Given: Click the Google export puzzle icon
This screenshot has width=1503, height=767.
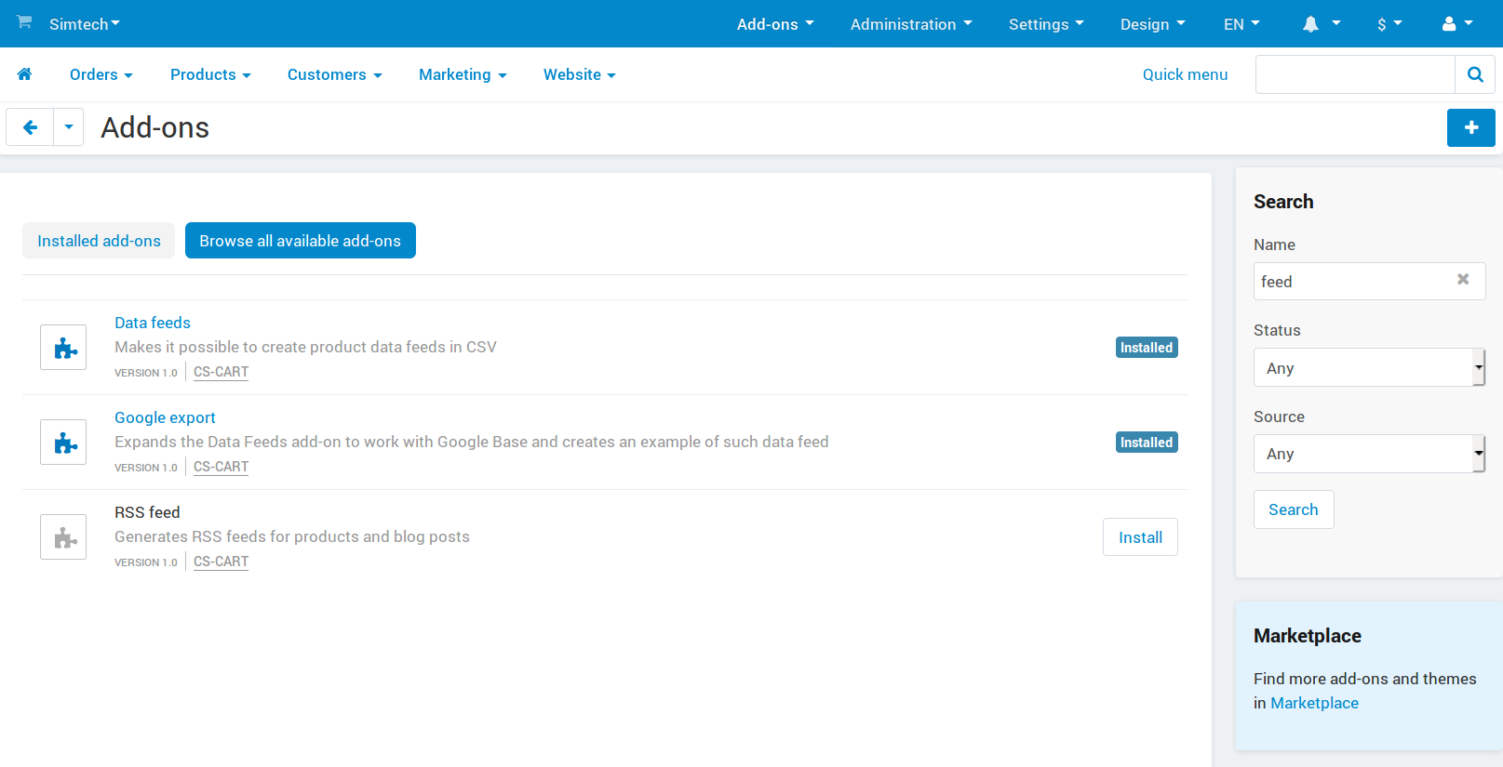Looking at the screenshot, I should click(63, 443).
